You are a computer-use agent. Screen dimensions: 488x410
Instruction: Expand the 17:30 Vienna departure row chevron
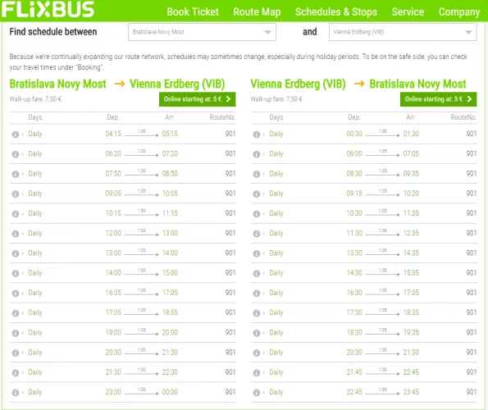(x=263, y=313)
